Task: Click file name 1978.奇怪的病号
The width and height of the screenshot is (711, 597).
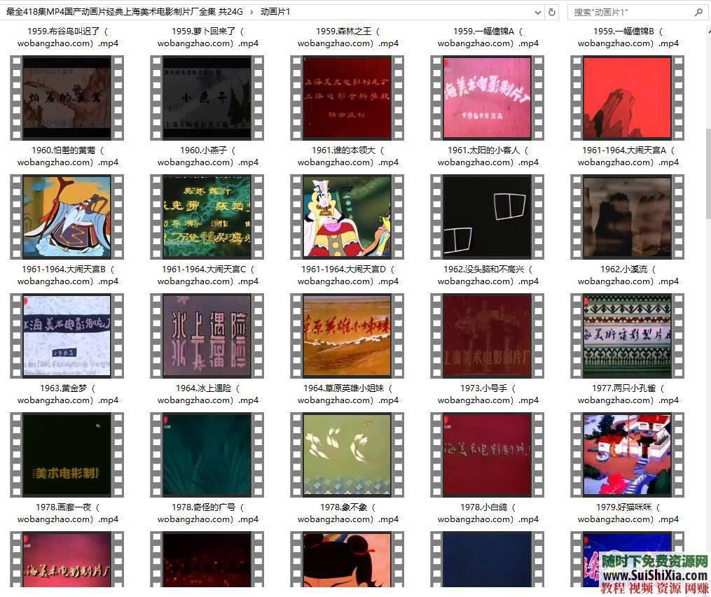Action: click(x=207, y=514)
